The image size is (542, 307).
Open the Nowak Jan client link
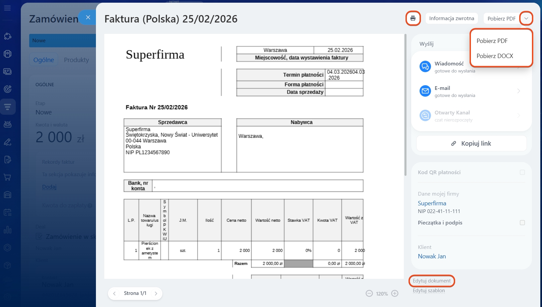pos(432,256)
